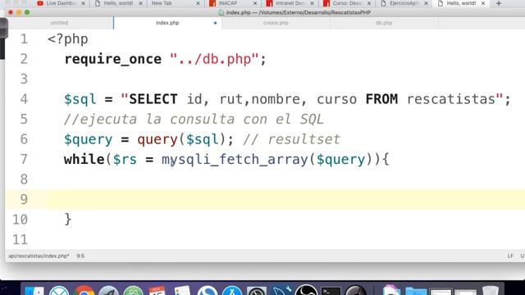Click the FROM keyword in the query
525x295 pixels.
click(381, 99)
